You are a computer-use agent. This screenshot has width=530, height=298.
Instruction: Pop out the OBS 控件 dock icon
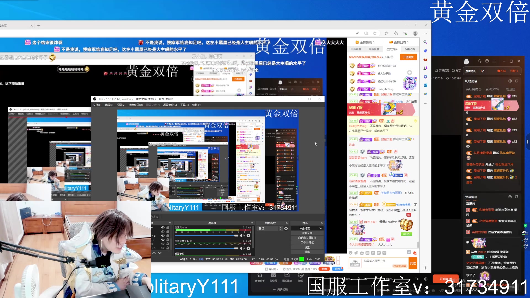[x=322, y=223]
